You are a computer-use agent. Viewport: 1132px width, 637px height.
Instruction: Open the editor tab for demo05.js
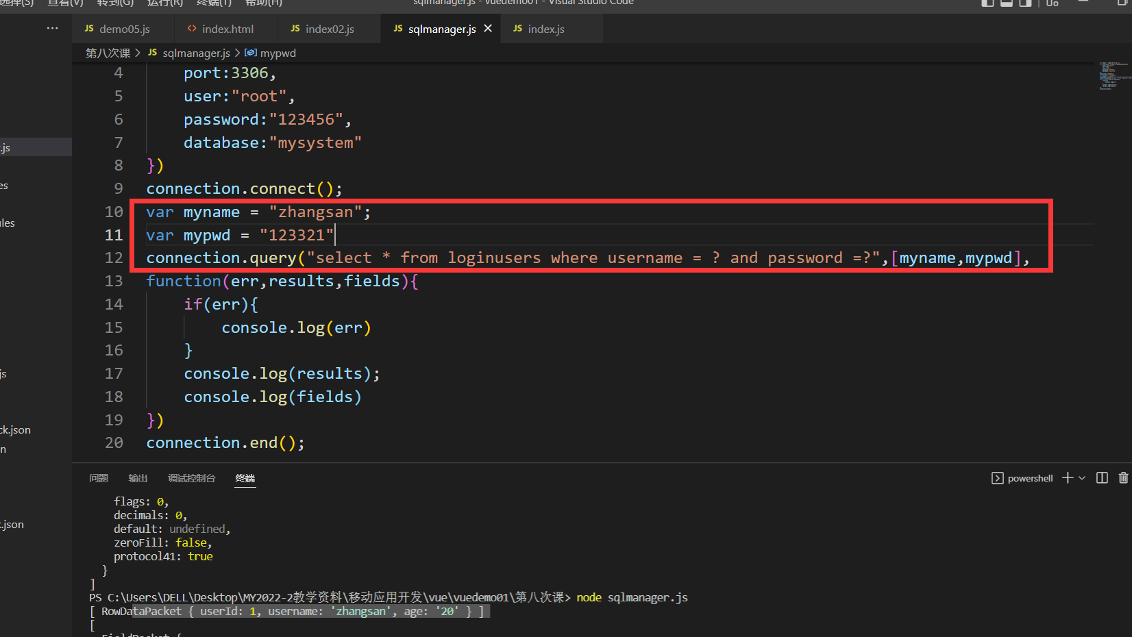[117, 29]
